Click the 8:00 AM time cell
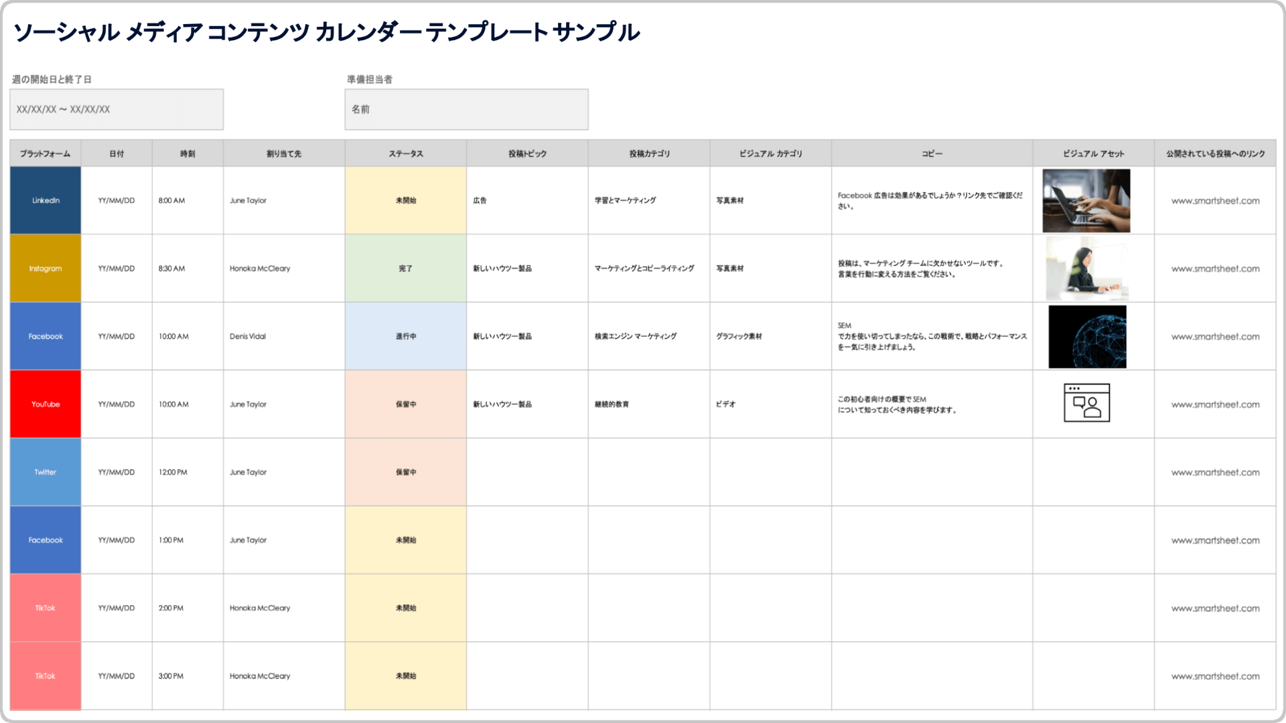 click(188, 200)
